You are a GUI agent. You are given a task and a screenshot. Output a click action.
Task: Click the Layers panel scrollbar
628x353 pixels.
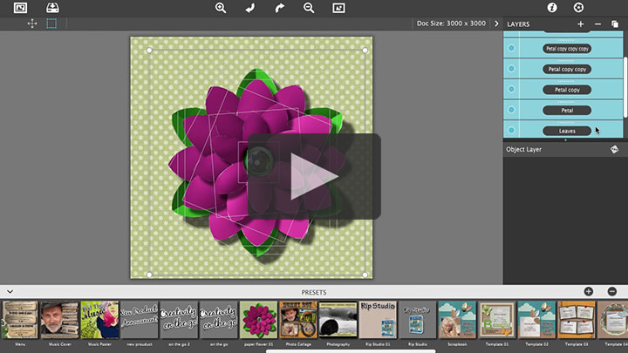(625, 87)
